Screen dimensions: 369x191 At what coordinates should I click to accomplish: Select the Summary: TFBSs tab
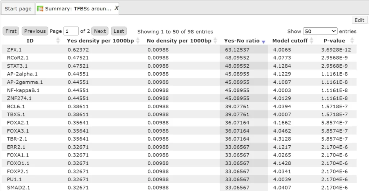click(78, 9)
